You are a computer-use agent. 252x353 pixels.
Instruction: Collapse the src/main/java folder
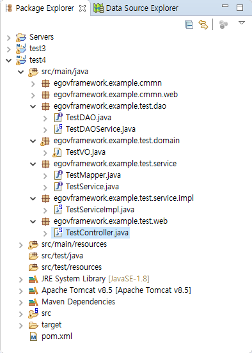pyautogui.click(x=21, y=72)
